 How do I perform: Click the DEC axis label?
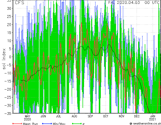(x=137, y=116)
